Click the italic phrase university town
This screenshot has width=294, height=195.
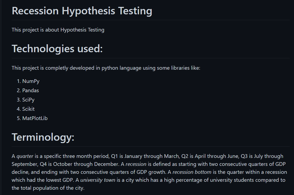click(98, 180)
